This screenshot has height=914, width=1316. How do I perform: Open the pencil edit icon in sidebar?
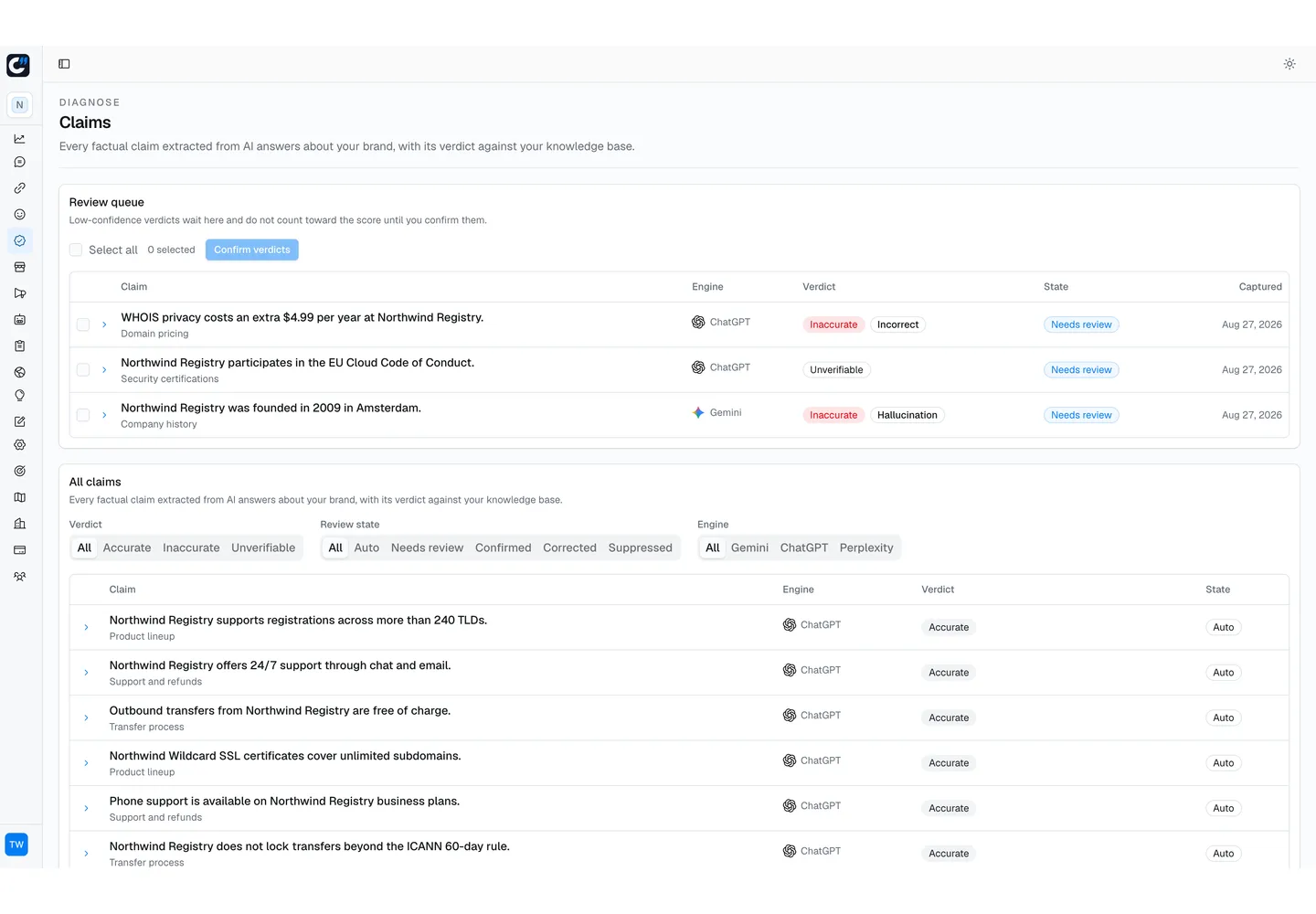click(19, 422)
